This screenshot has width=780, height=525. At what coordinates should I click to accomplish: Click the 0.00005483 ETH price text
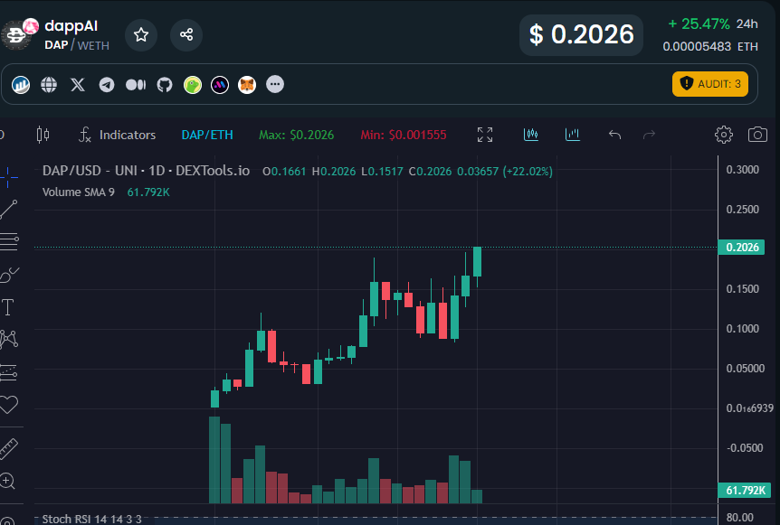coord(710,47)
